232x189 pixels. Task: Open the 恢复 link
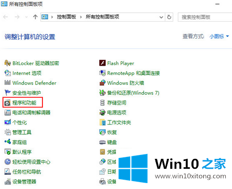coord(112,132)
